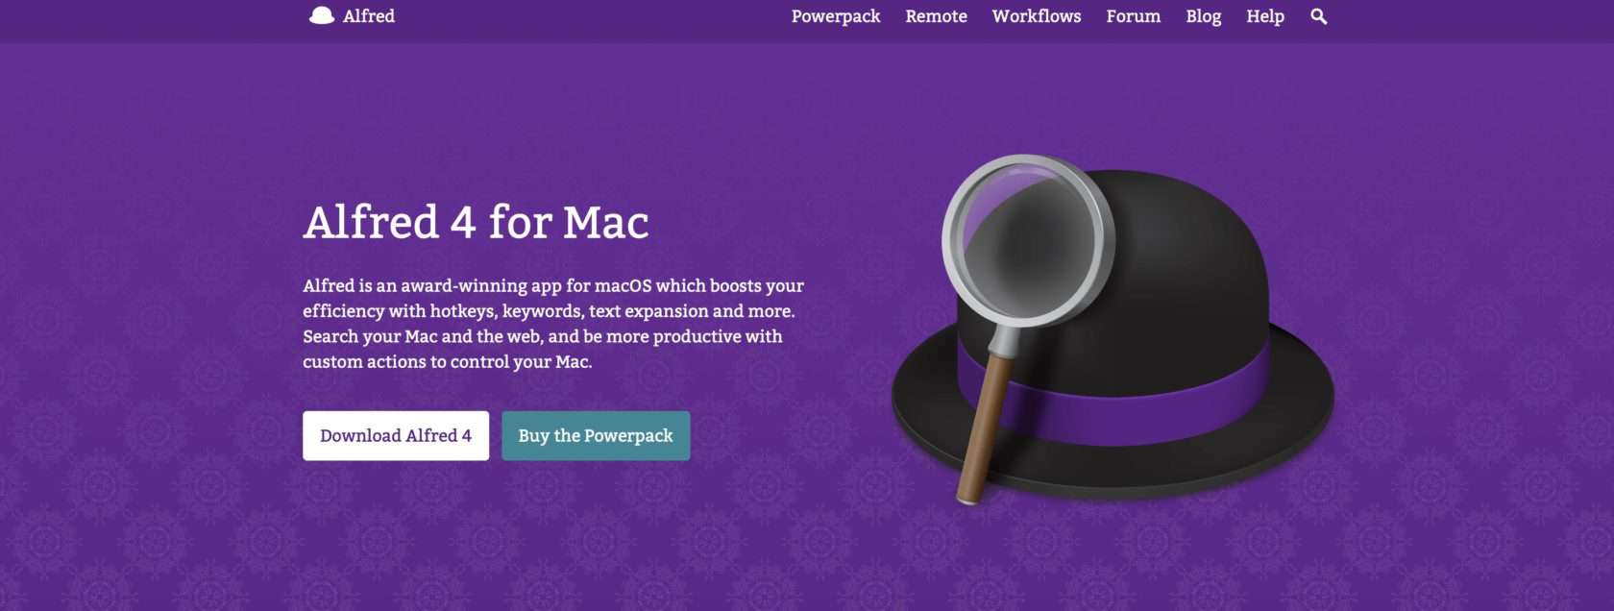
Task: Click the large magnifying glass lens illustration
Action: [x=1029, y=240]
